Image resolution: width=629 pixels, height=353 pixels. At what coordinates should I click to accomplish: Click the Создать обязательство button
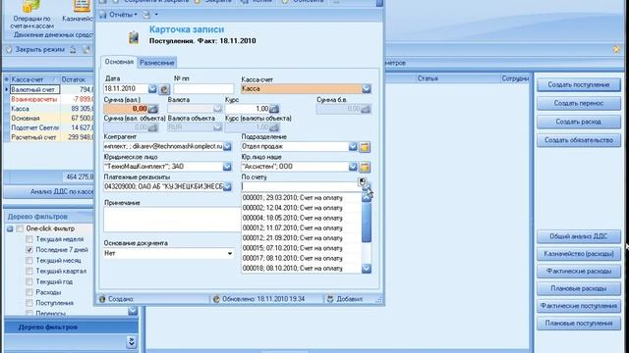coord(579,140)
